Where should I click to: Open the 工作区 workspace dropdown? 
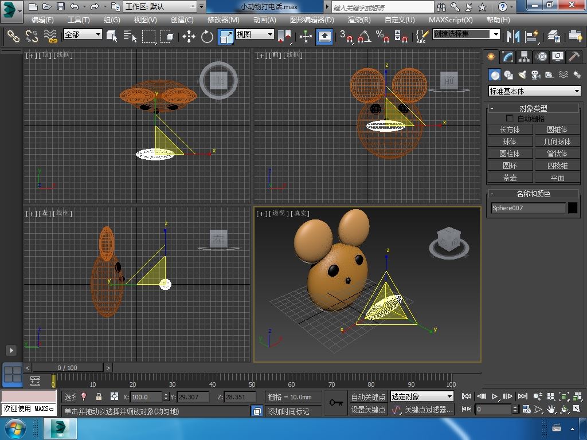point(161,6)
